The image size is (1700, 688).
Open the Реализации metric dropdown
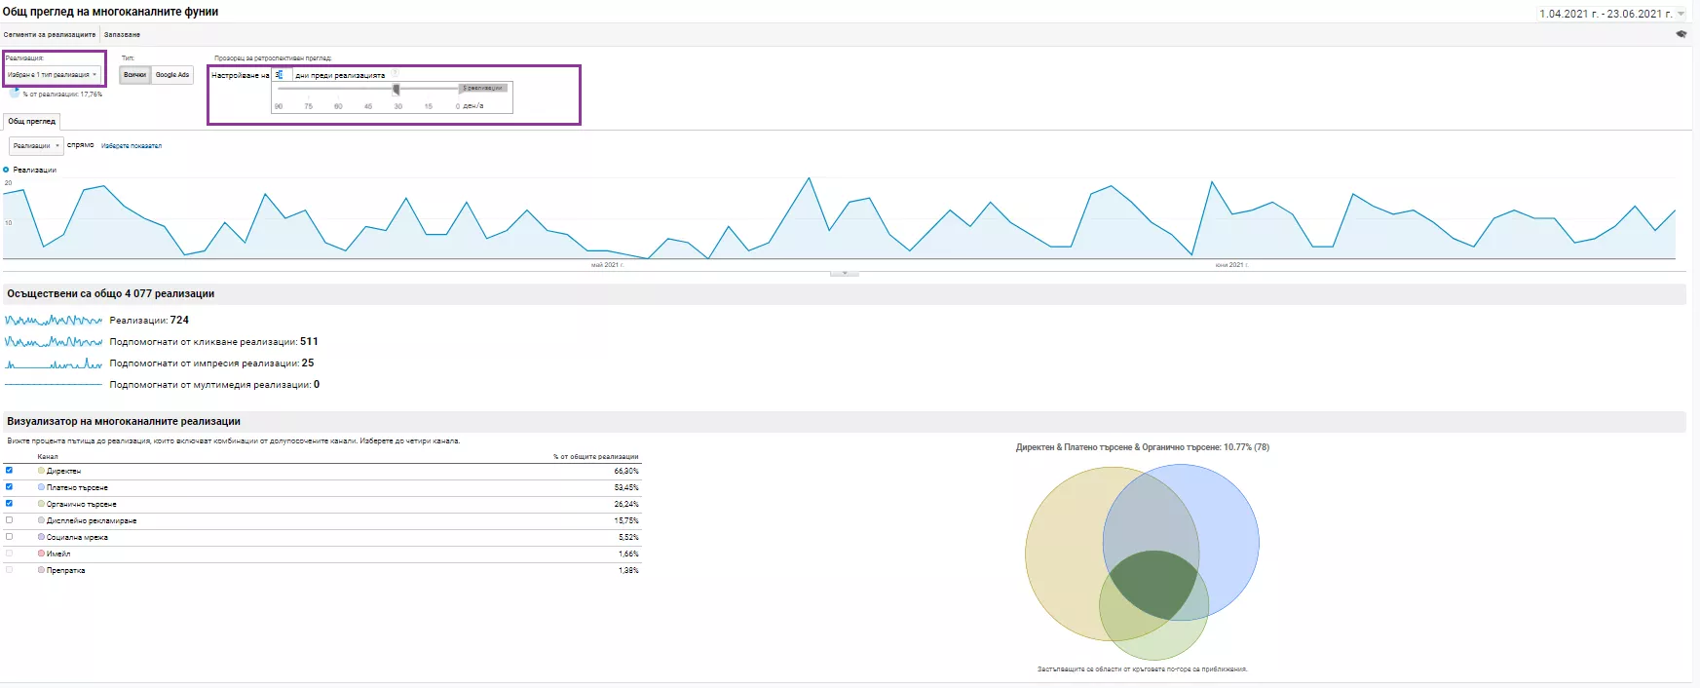[36, 145]
